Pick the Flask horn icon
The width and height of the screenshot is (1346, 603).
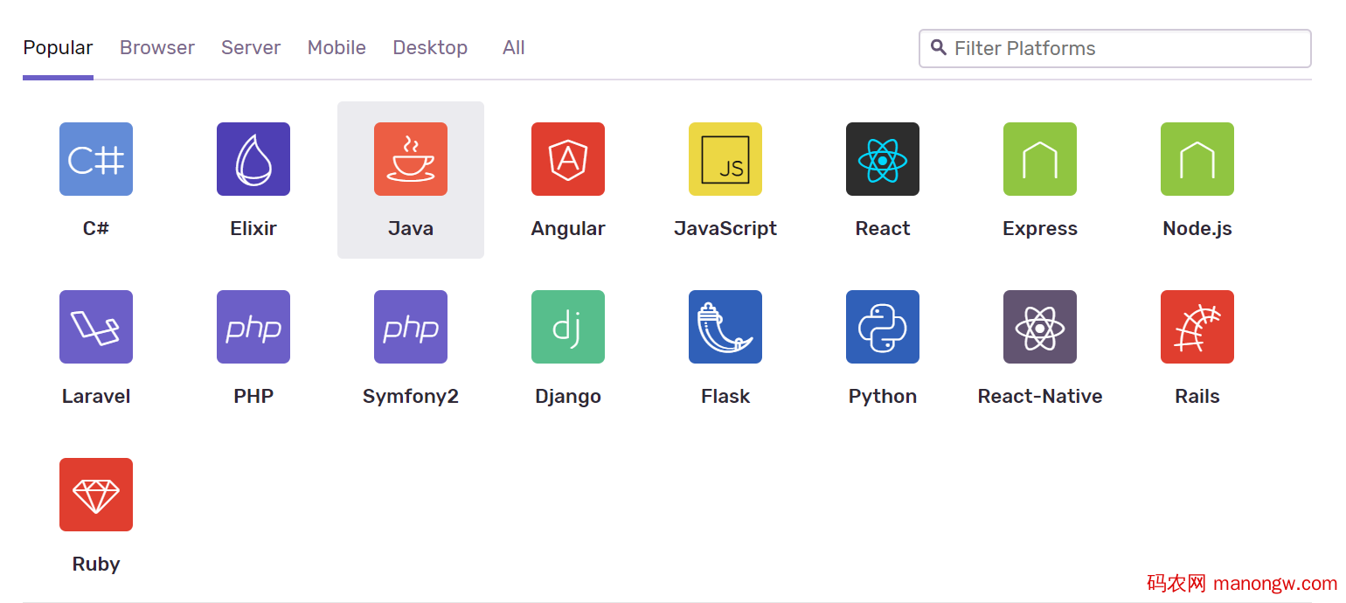pos(725,327)
